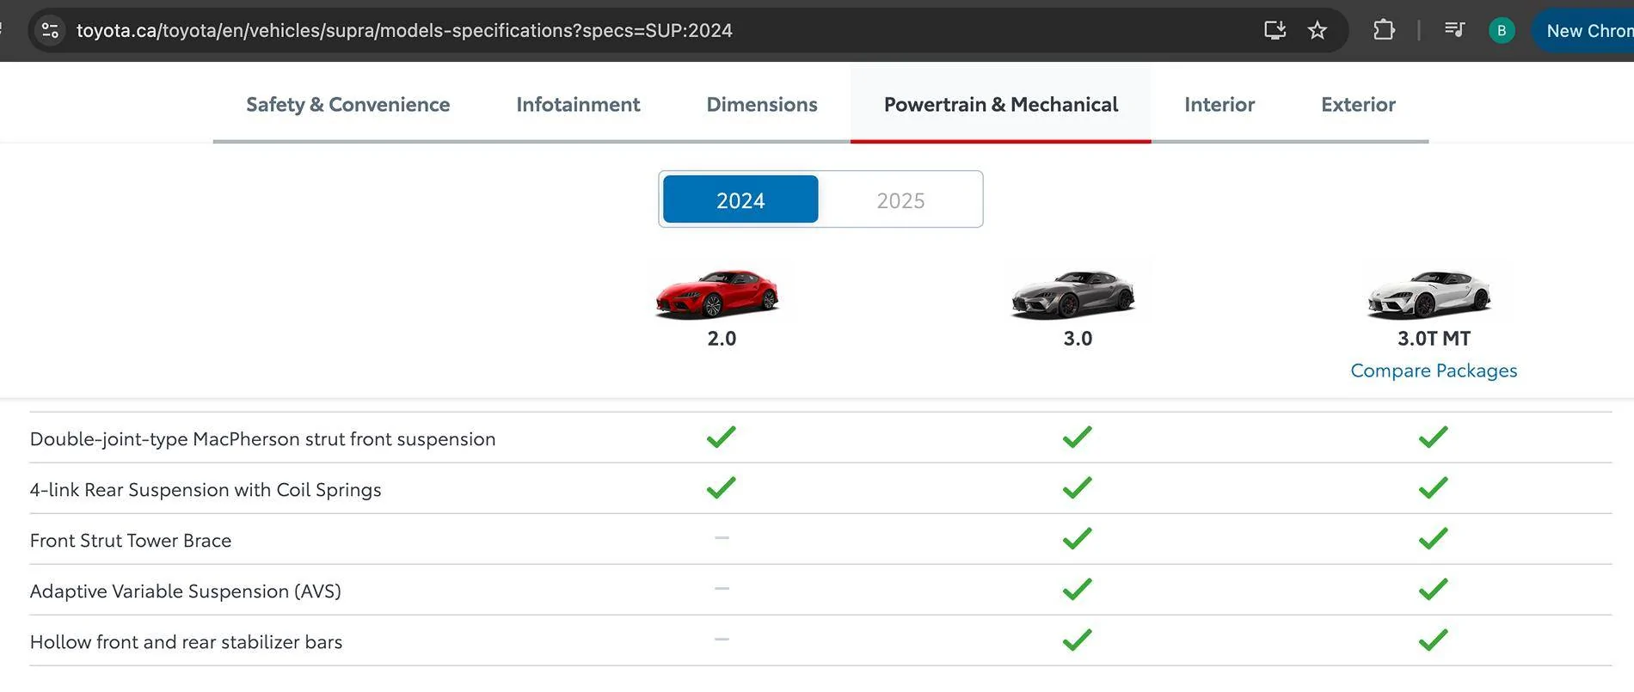Open the Compare Packages link
The height and width of the screenshot is (692, 1634).
(x=1434, y=370)
